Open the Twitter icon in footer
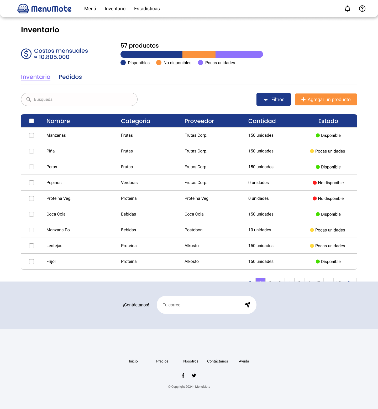 coord(194,375)
